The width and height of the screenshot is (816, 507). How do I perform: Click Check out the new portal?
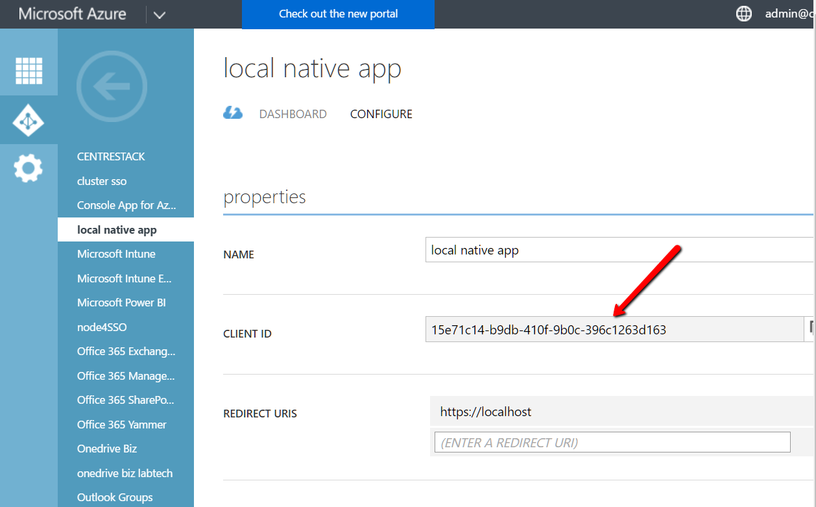tap(339, 14)
